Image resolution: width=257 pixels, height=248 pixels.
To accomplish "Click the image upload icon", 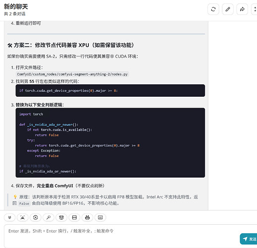I will point(22,217).
